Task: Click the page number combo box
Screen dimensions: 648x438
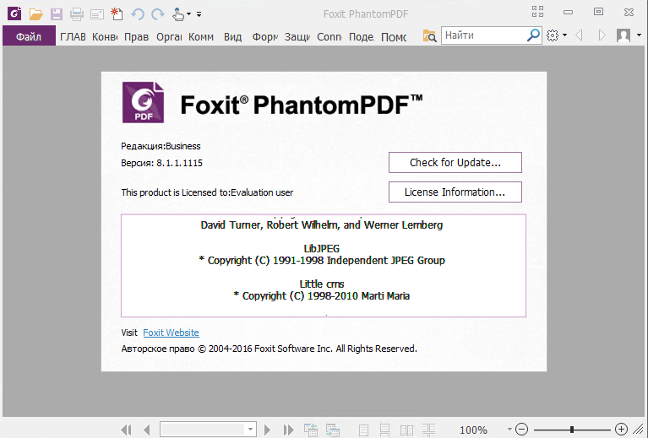Action: (x=208, y=430)
